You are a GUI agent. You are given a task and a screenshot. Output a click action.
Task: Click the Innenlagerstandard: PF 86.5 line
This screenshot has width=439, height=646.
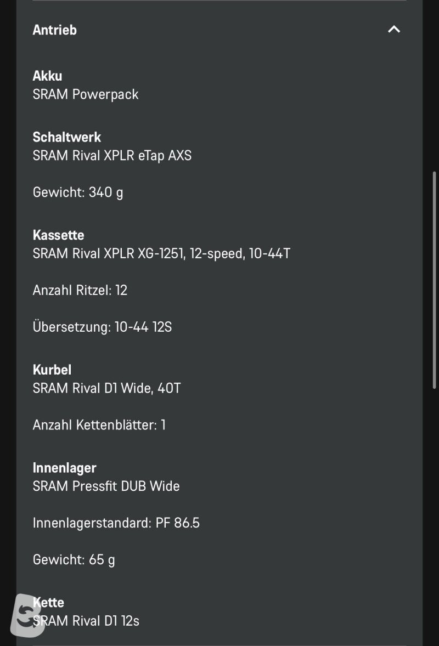coord(116,523)
